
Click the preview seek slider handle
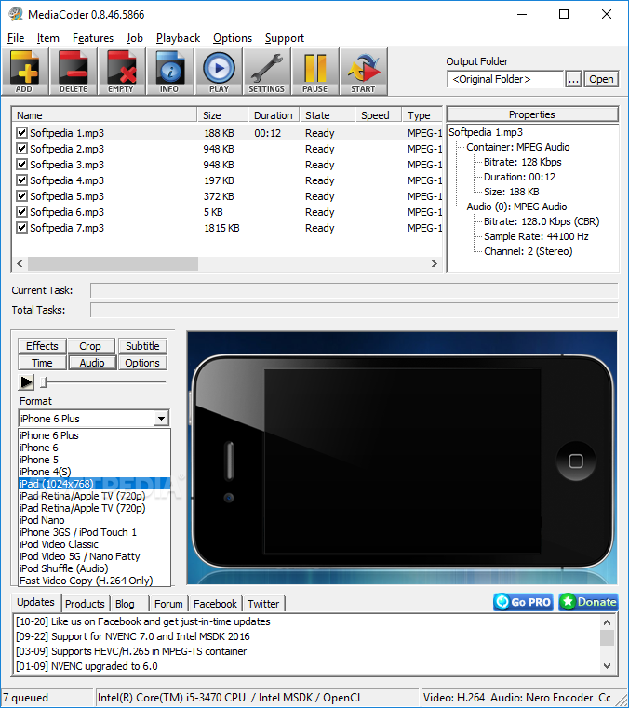[x=44, y=382]
